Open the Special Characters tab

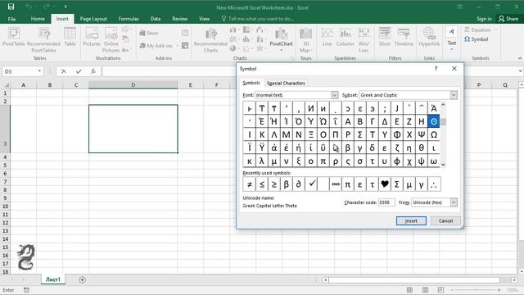tap(286, 83)
